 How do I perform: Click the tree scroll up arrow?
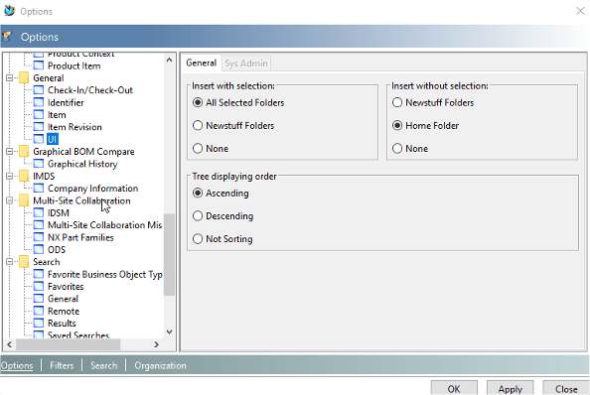169,60
